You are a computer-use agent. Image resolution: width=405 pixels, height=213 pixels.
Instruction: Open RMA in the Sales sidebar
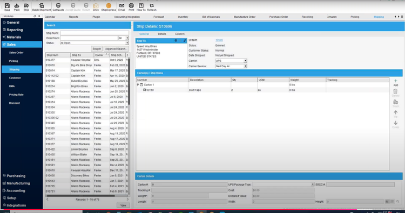(12, 87)
